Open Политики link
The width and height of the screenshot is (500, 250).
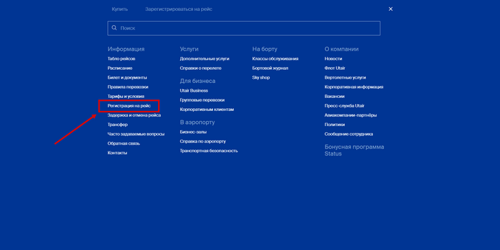pos(335,125)
